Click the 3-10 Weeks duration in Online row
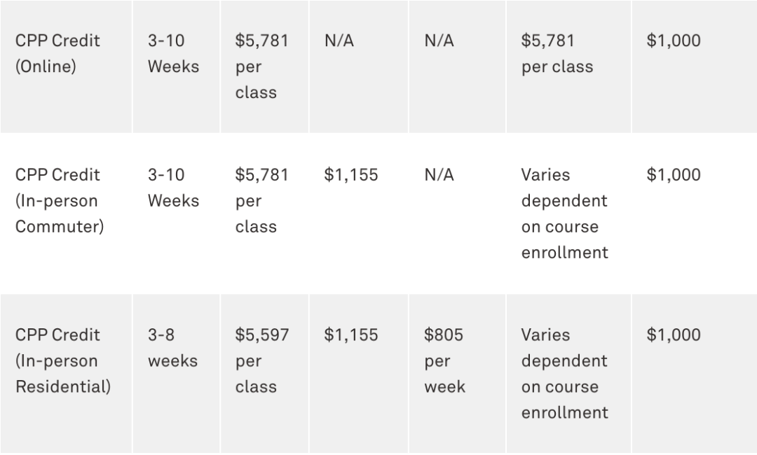Screen dimensions: 757x455 pyautogui.click(x=172, y=54)
